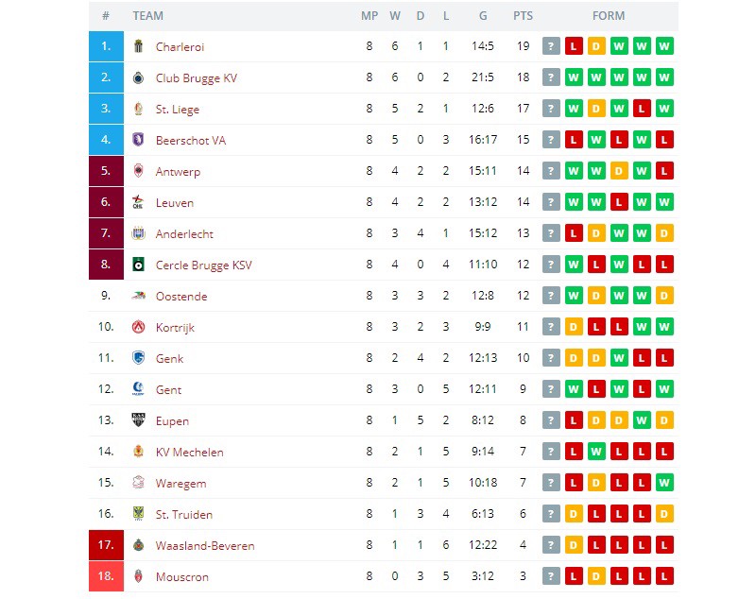Open the Waasland-Beveren team page

(x=205, y=545)
